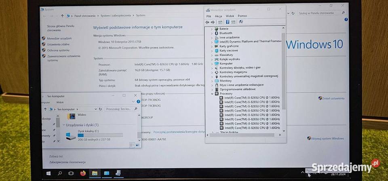Click the Wideo folder icon in Ten komputer
Viewport: 388px width, 181px height.
pyautogui.click(x=71, y=116)
